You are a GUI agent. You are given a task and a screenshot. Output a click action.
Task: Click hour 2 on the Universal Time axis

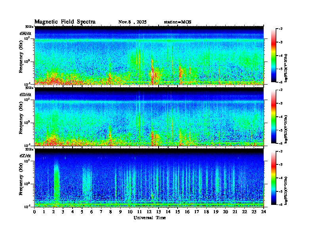point(54,212)
